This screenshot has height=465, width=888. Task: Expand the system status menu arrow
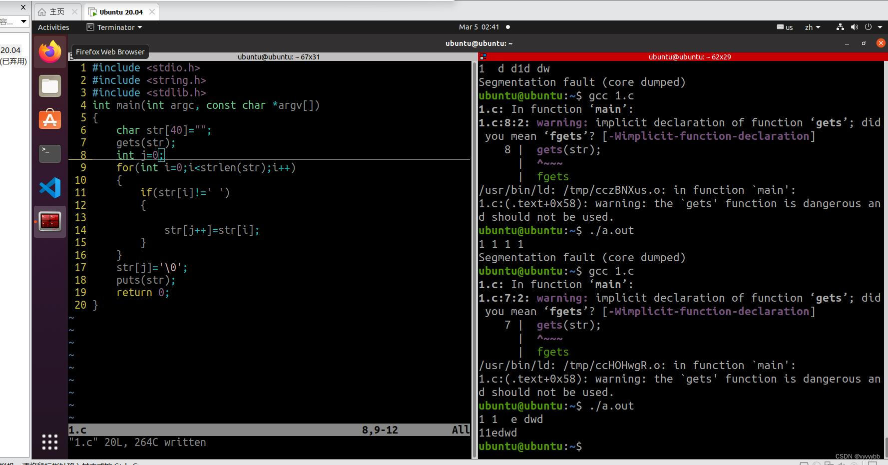881,27
